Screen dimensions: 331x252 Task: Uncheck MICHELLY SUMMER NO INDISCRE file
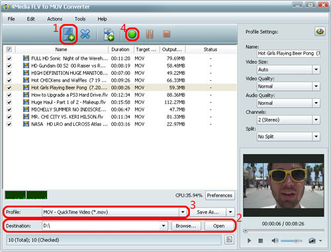[9, 109]
